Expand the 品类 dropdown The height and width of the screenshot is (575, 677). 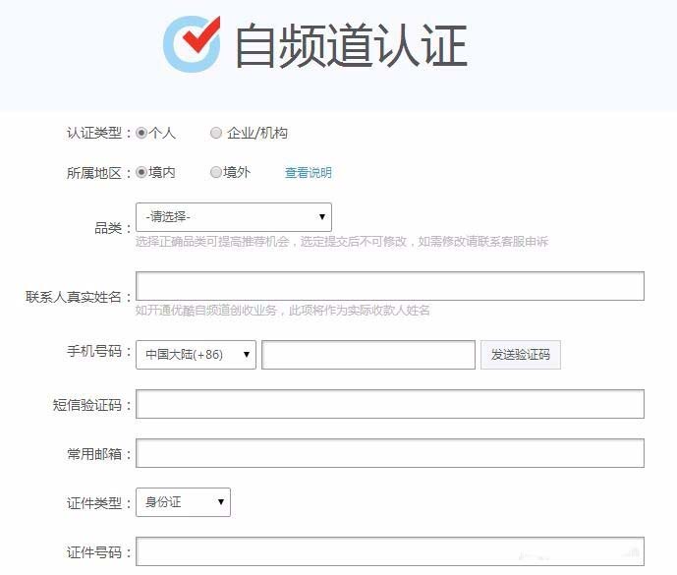point(234,217)
